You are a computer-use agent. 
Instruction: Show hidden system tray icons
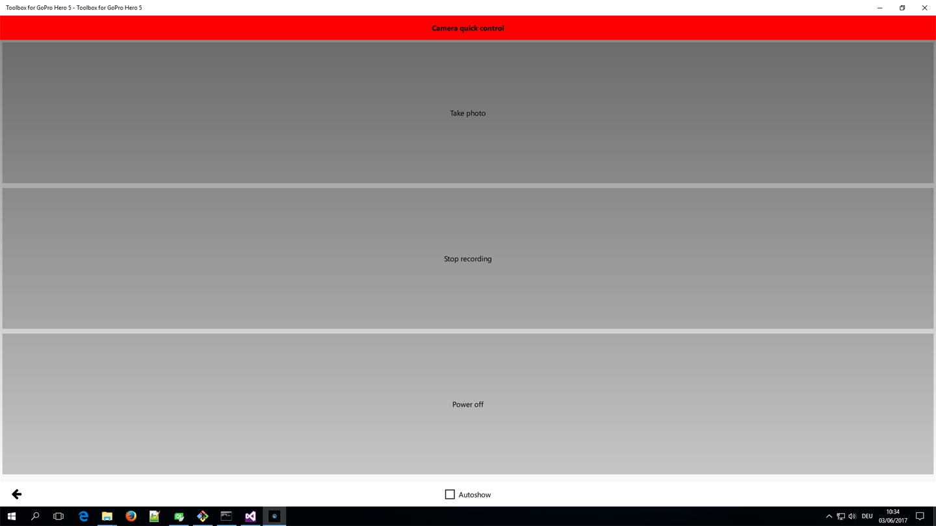829,516
